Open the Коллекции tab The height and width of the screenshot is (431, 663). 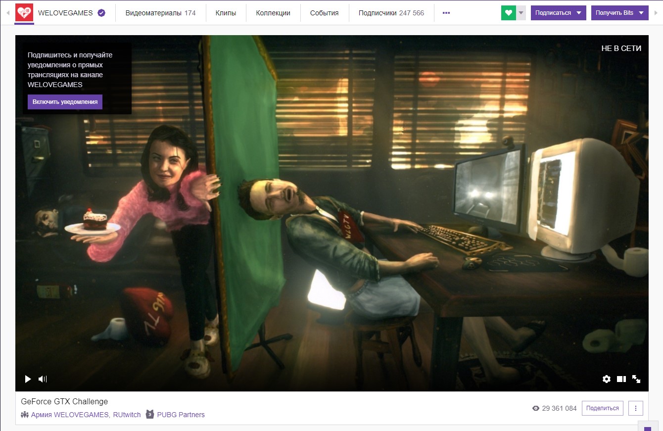(x=273, y=13)
